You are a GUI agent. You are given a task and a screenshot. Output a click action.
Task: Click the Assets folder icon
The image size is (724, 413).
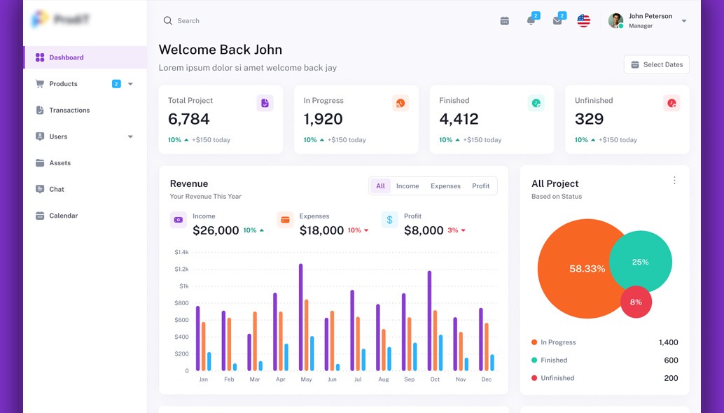pos(40,162)
